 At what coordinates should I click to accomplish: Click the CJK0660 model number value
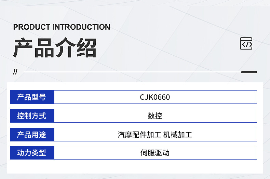point(155,97)
